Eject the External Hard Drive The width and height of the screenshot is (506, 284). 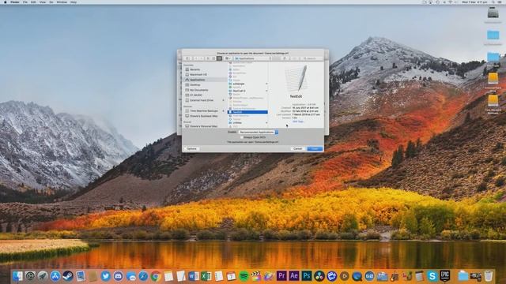[x=223, y=100]
